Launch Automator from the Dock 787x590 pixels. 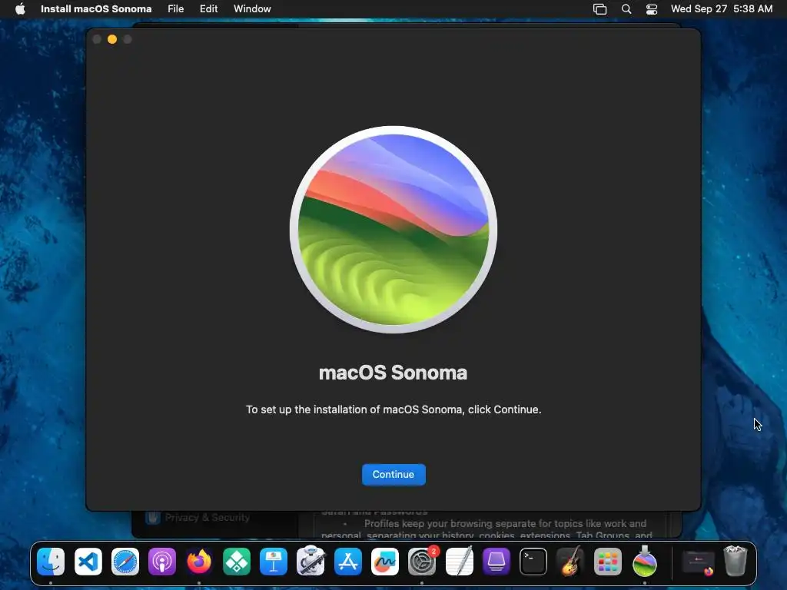[310, 562]
